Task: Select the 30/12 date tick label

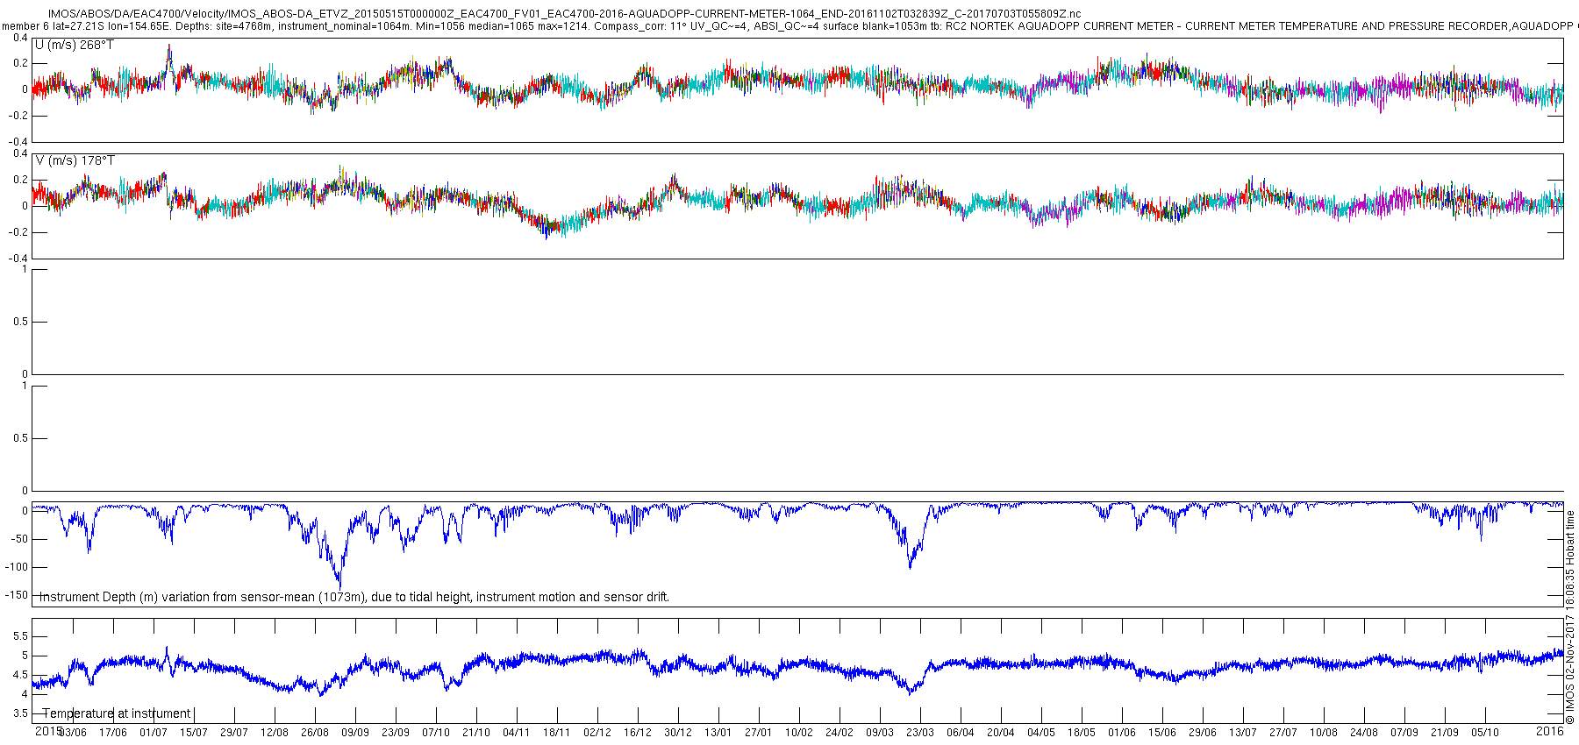Action: (x=678, y=733)
